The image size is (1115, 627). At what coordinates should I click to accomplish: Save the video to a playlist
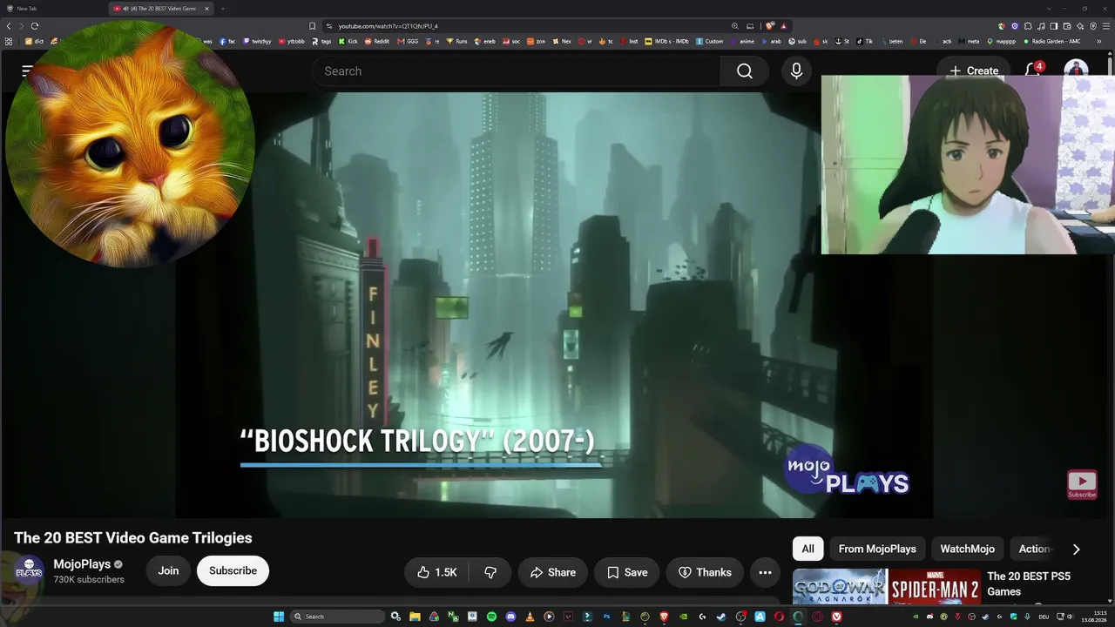[x=627, y=572]
